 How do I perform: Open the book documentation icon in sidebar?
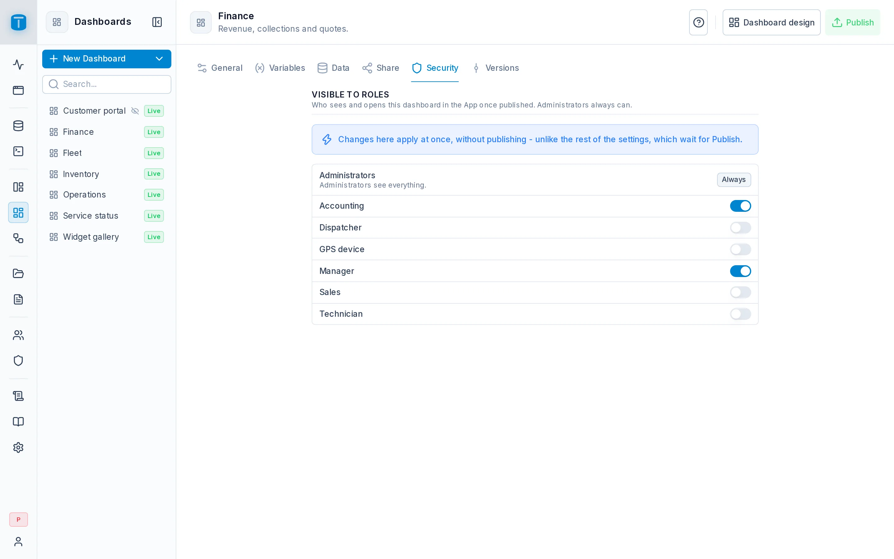18,421
